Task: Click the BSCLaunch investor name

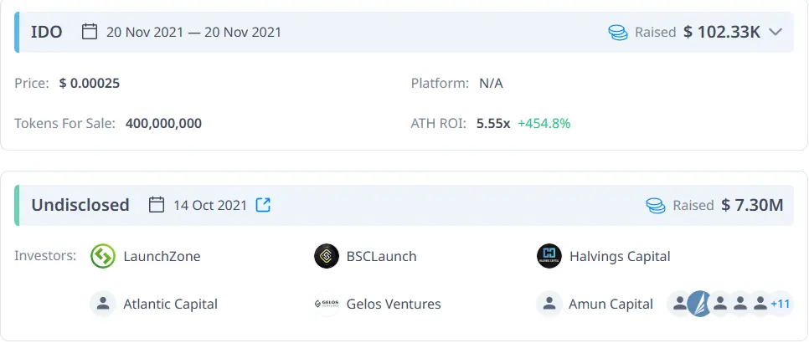Action: click(x=381, y=256)
